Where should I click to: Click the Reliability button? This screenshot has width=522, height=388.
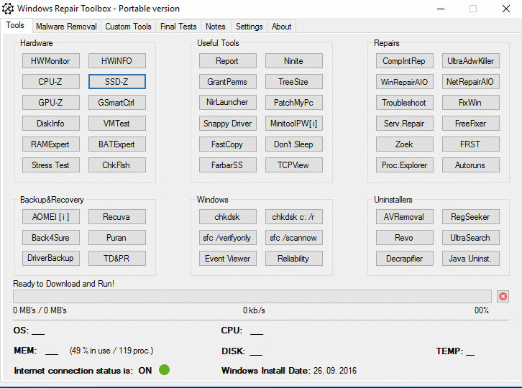coord(294,258)
